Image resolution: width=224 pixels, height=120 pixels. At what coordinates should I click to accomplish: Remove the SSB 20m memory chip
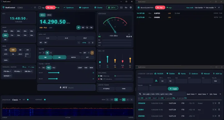click(x=31, y=71)
